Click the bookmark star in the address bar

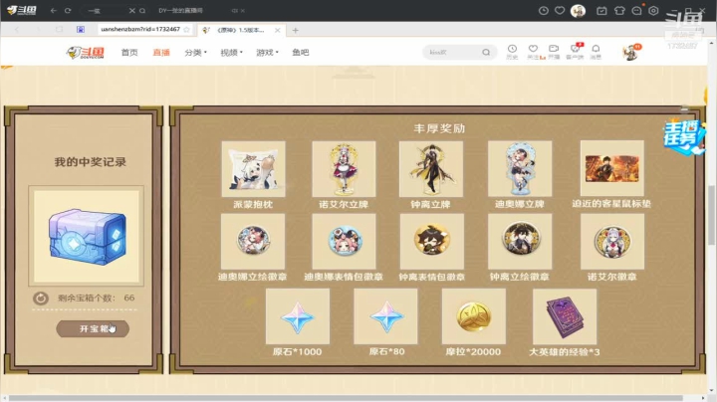186,30
